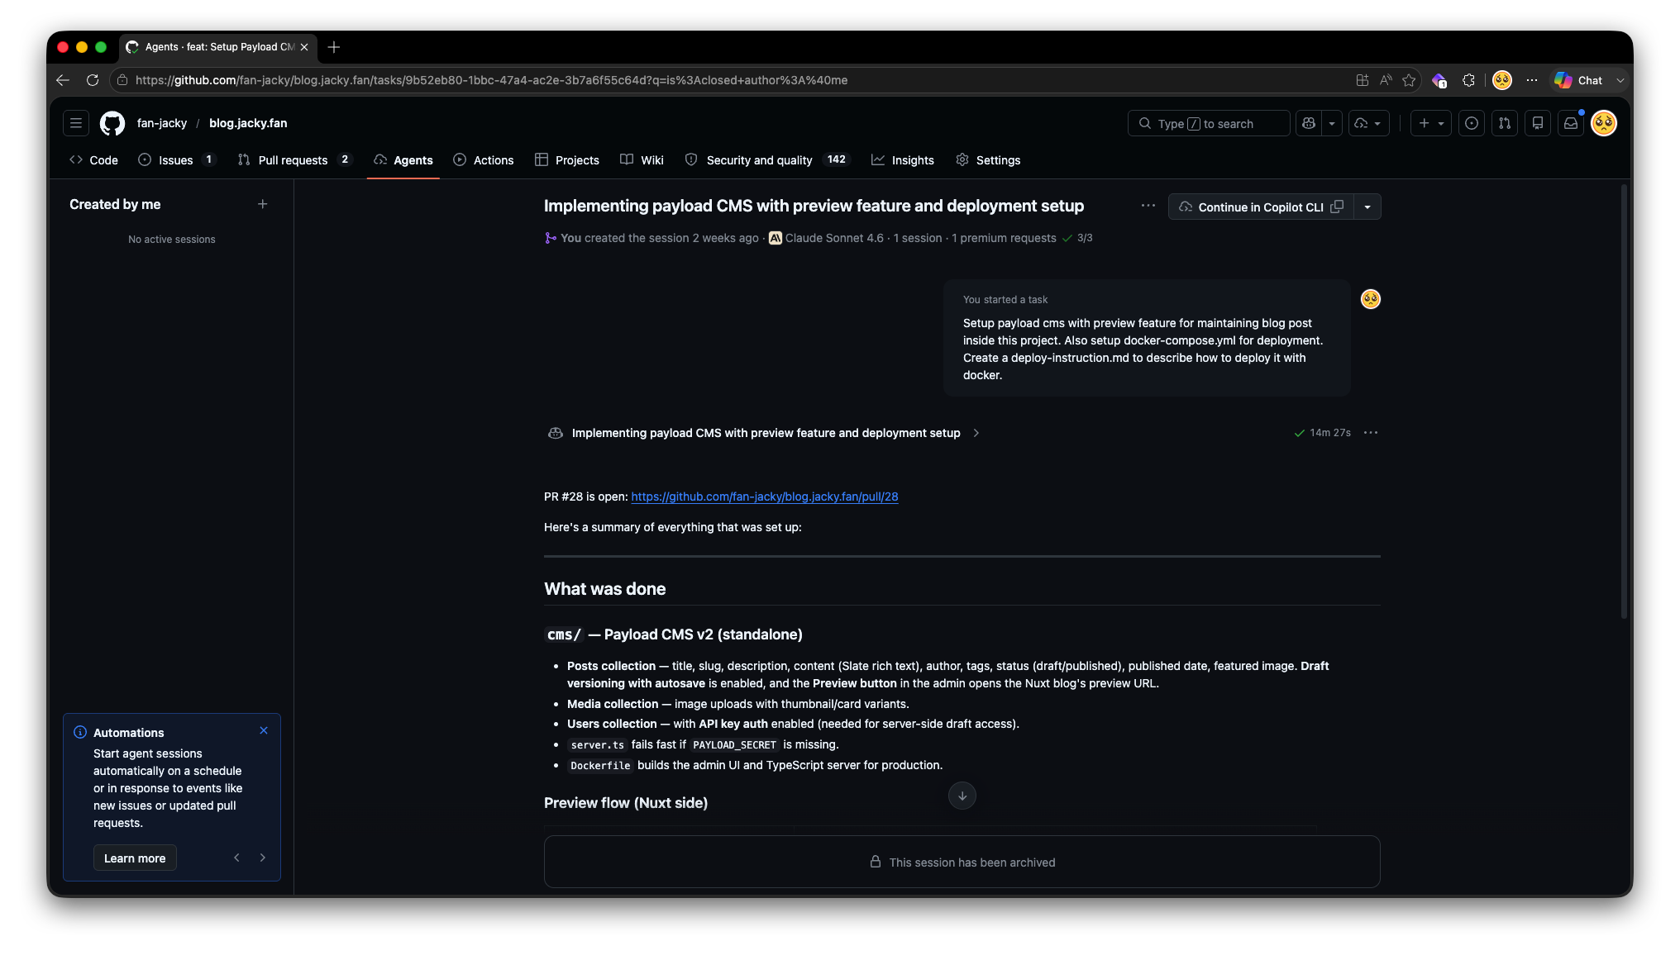
Task: Open the browser profile avatar
Action: [1502, 80]
